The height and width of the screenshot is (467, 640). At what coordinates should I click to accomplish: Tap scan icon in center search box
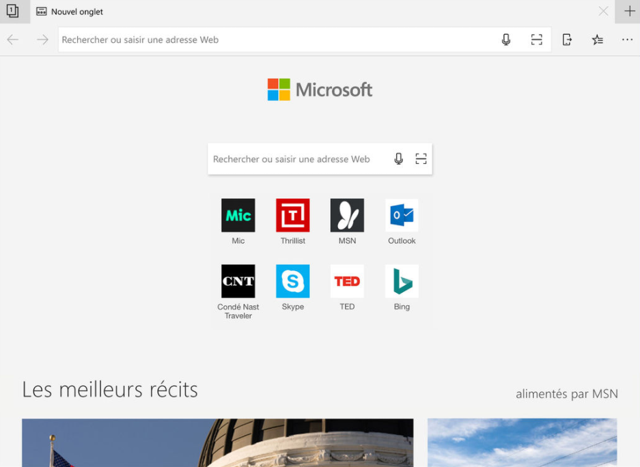(x=421, y=158)
